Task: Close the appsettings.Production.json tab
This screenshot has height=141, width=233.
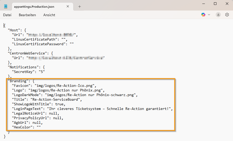Action: 68,7
